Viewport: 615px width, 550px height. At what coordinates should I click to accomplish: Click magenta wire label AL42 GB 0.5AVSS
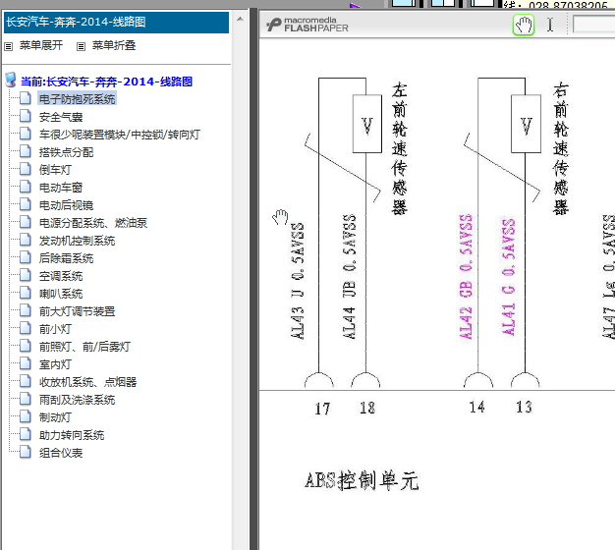click(466, 276)
